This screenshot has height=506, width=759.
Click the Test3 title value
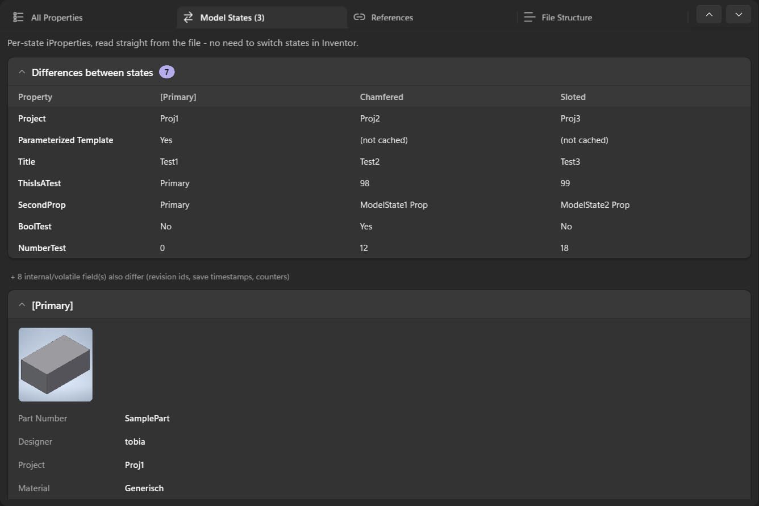tap(570, 162)
